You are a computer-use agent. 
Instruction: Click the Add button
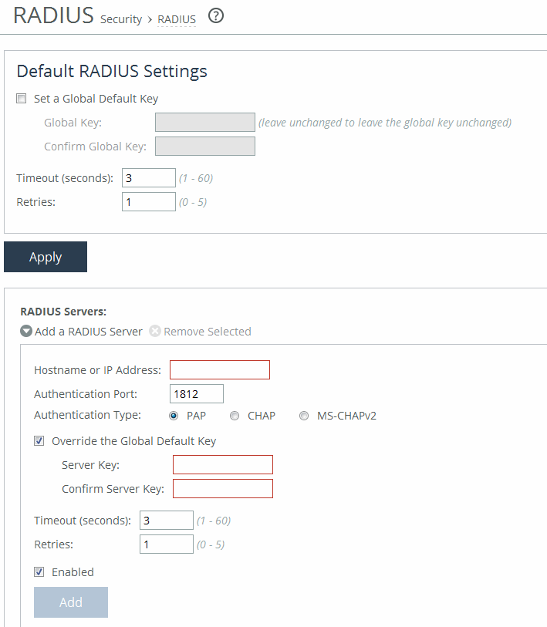71,602
